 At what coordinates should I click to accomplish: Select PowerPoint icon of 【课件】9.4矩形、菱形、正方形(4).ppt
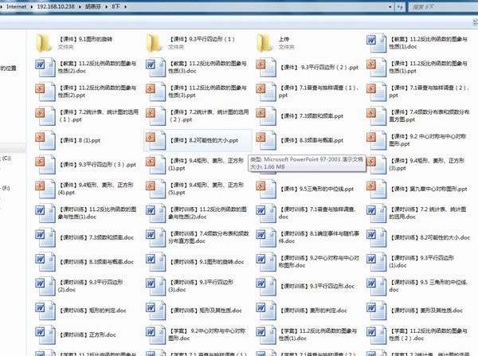point(45,190)
